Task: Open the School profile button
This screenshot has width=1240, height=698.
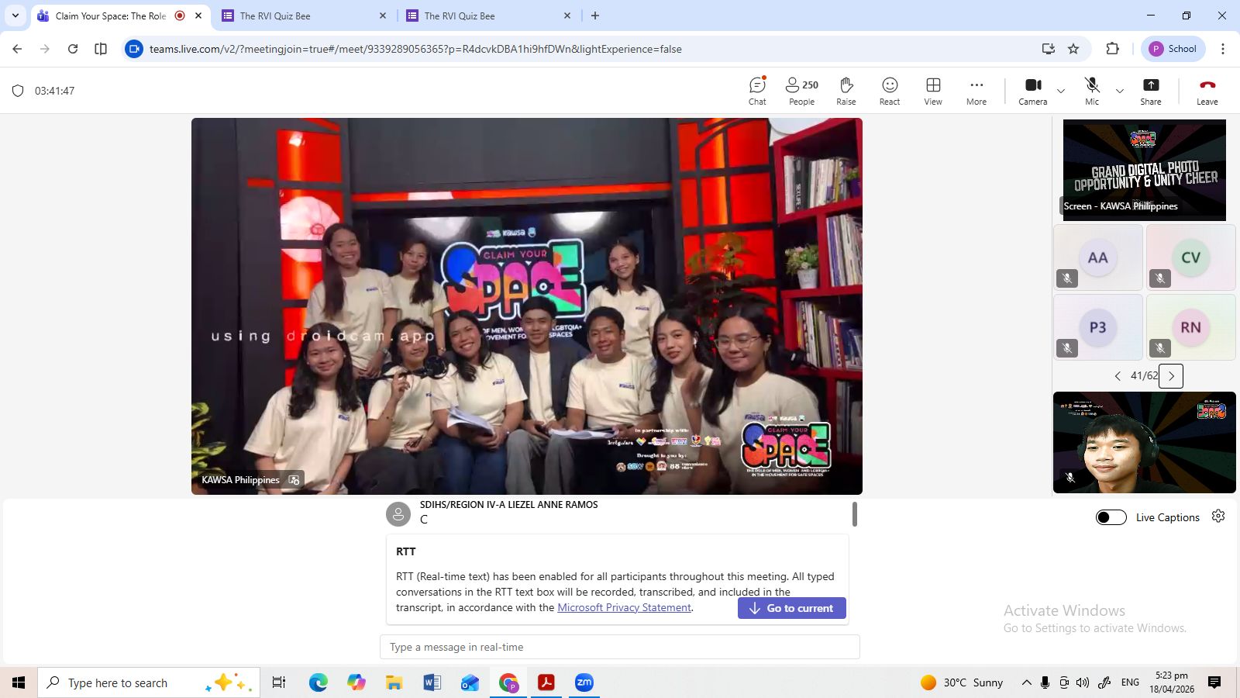Action: pos(1173,49)
